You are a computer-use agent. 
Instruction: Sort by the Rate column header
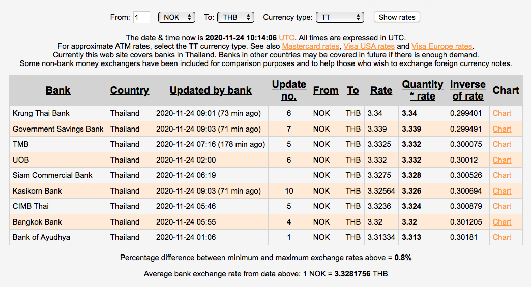(x=381, y=90)
